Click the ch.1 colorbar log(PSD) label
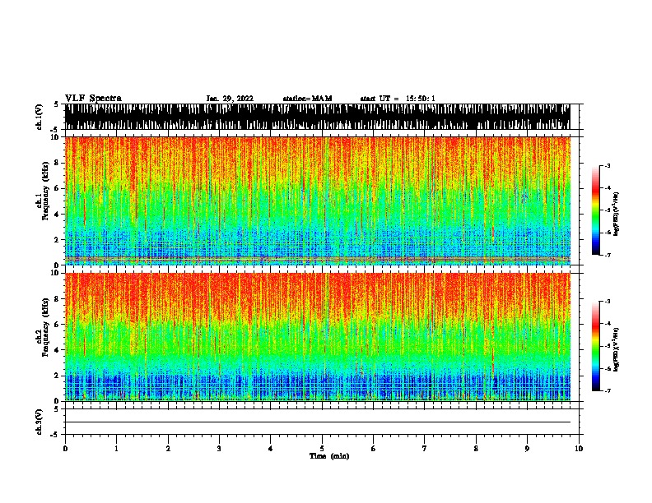 617,215
